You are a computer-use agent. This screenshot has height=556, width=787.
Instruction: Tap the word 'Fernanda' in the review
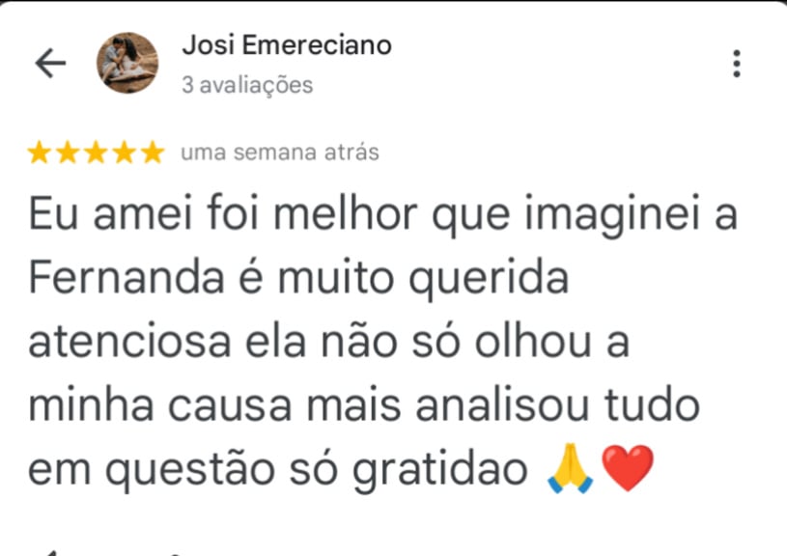pyautogui.click(x=126, y=278)
